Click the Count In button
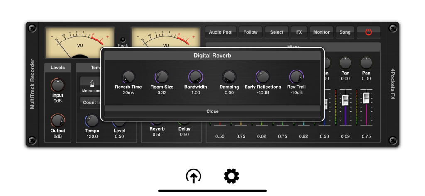 pyautogui.click(x=91, y=102)
